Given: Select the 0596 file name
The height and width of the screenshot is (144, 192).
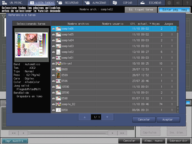Looking at the screenshot, I should pyautogui.click(x=65, y=81).
